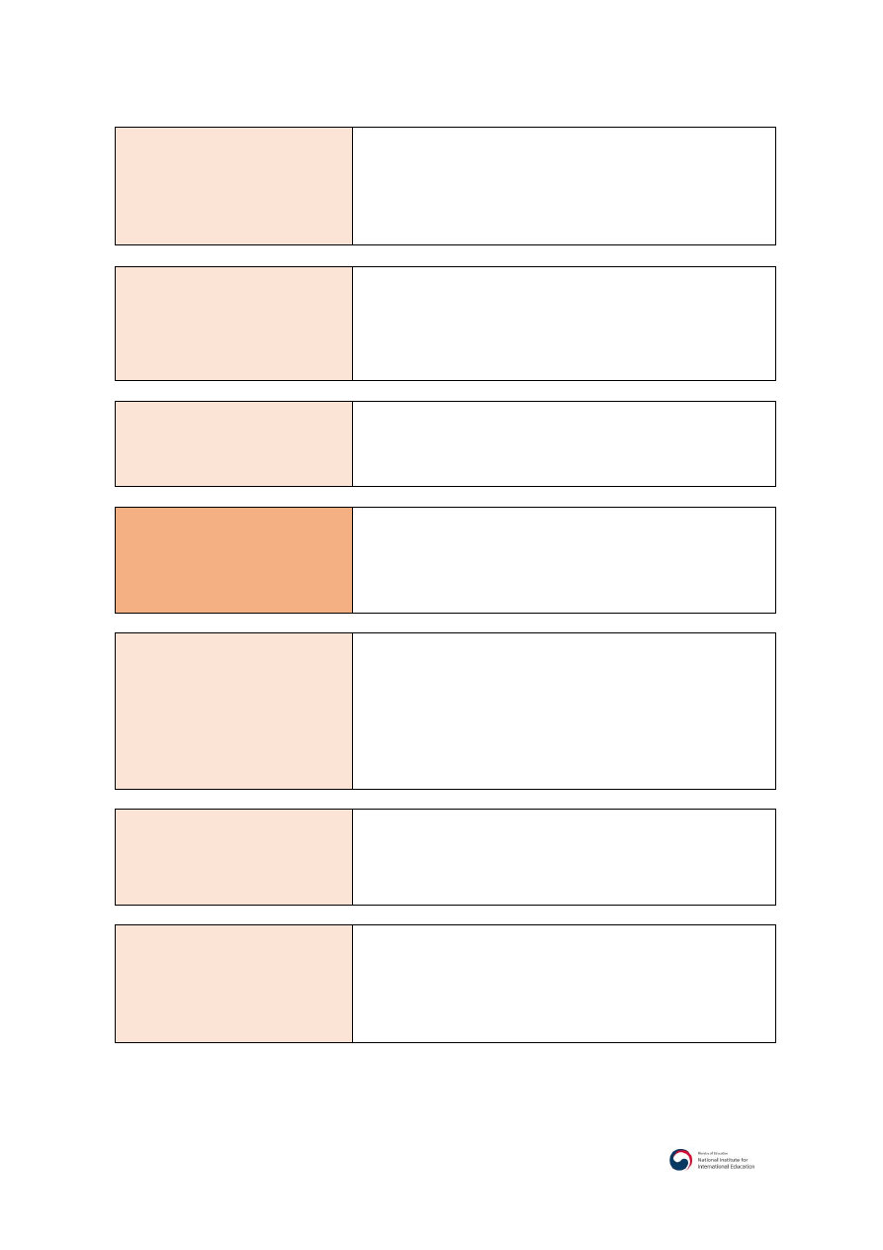Click inside the third white answer box
The height and width of the screenshot is (1250, 883).
point(564,443)
